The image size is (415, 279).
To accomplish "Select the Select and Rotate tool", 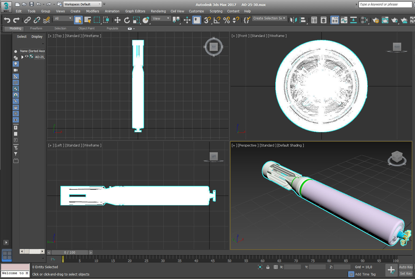I will [127, 20].
